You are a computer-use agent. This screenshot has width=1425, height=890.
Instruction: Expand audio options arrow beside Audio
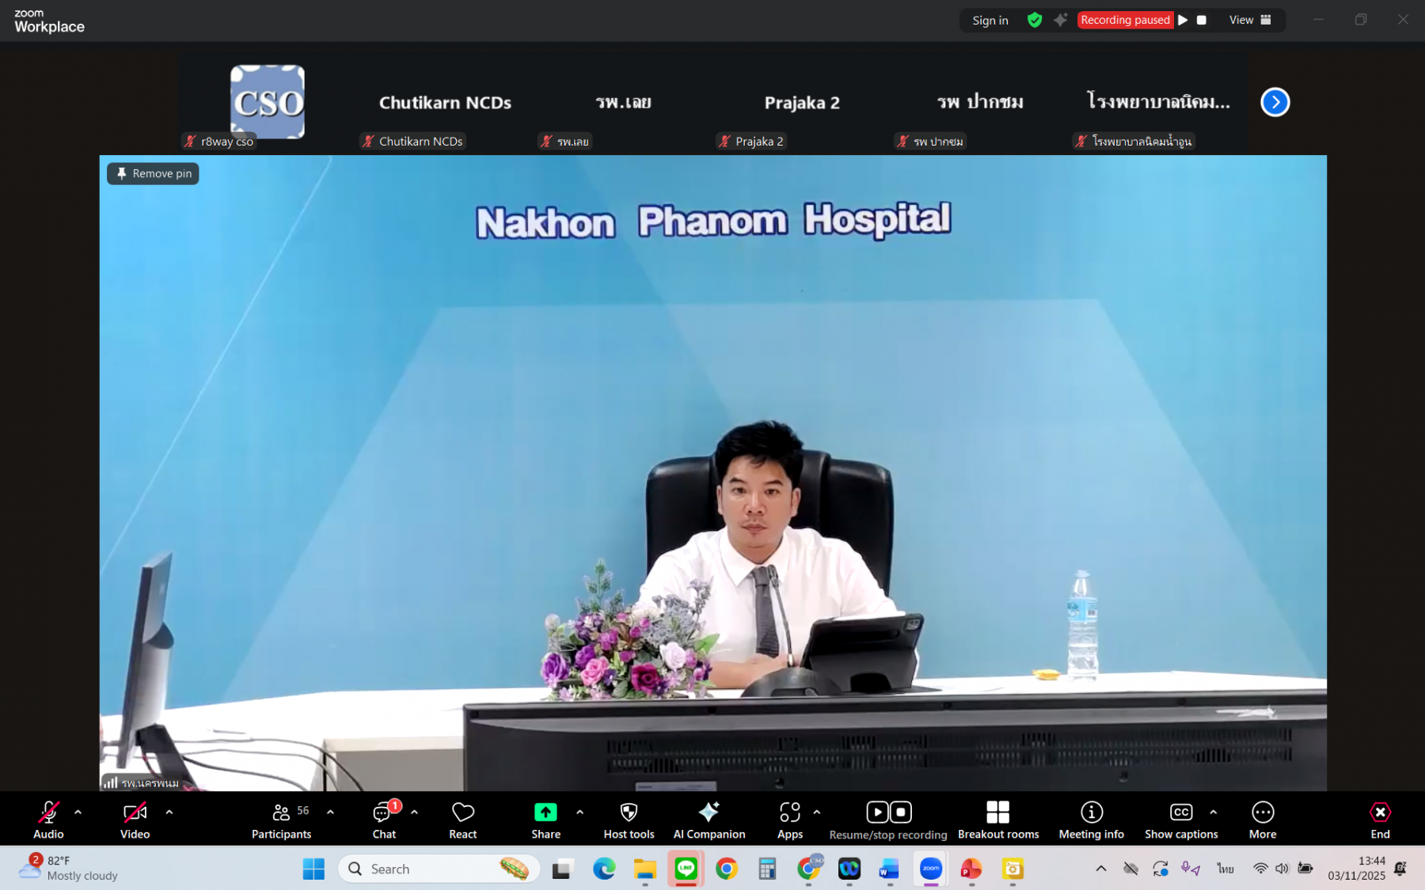coord(78,812)
